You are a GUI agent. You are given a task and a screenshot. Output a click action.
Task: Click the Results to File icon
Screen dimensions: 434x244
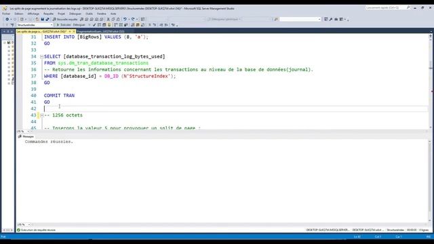(x=142, y=25)
